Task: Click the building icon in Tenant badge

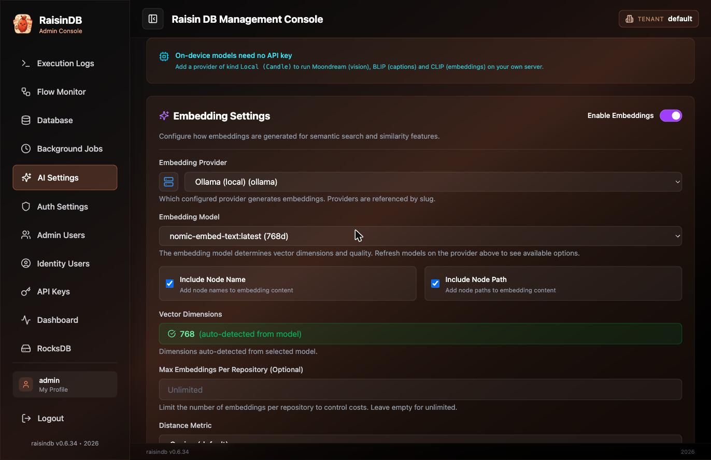Action: tap(629, 19)
